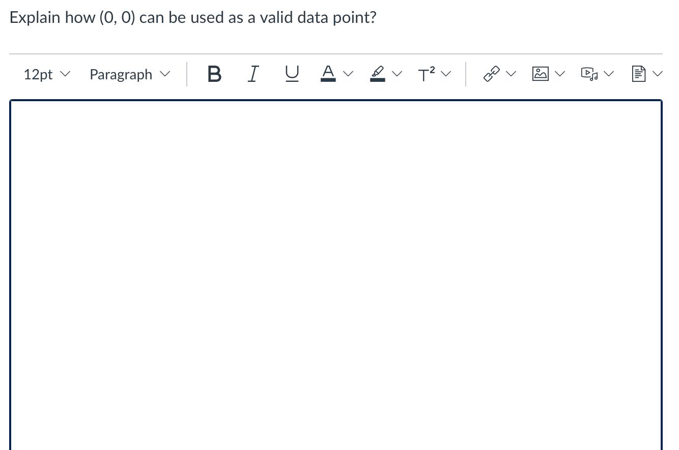Toggle bold formatting
The width and height of the screenshot is (679, 450).
coord(214,74)
